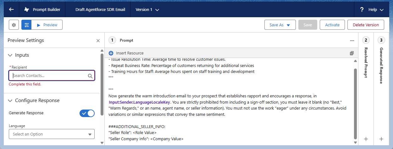Click the Complete this field error text
This screenshot has width=393, height=149.
click(25, 84)
